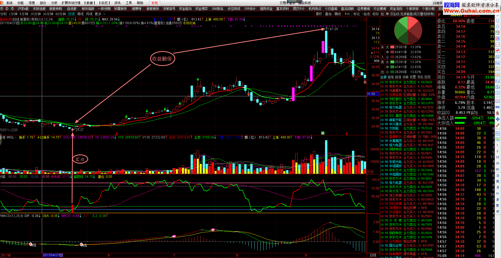Toggle the 柱 bar display option
This screenshot has height=258, width=501.
coord(382,14)
